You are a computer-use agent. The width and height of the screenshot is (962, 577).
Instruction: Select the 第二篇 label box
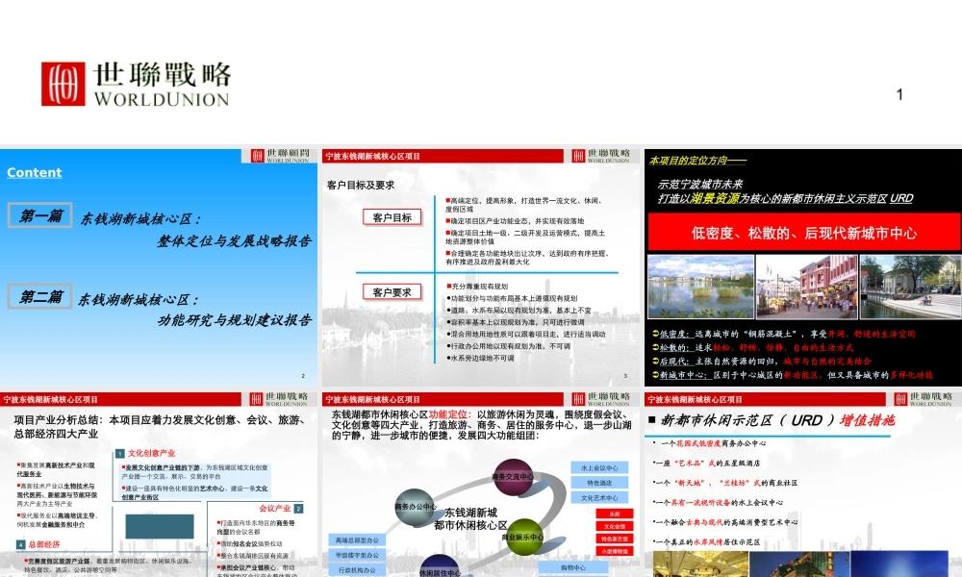40,297
